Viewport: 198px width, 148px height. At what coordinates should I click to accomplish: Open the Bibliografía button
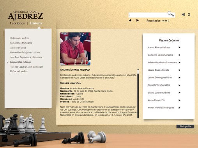tap(185, 126)
